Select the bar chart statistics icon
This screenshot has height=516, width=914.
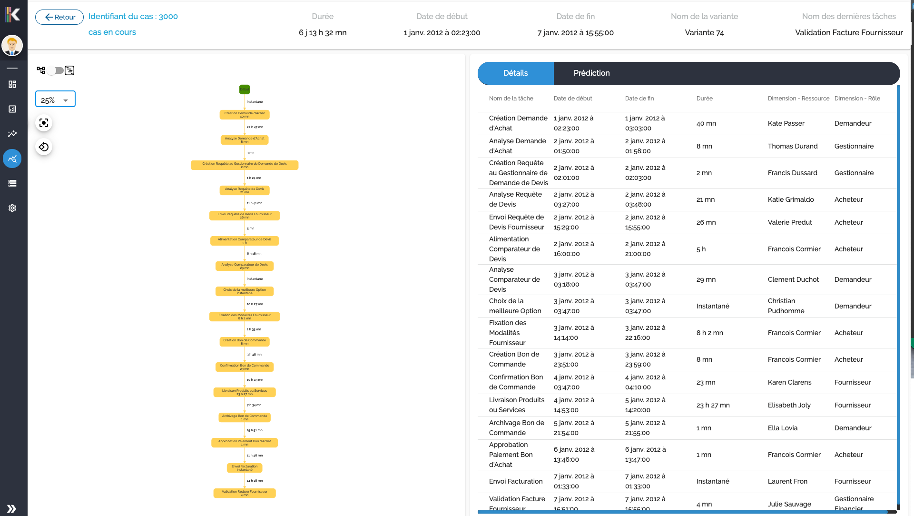[x=12, y=109]
